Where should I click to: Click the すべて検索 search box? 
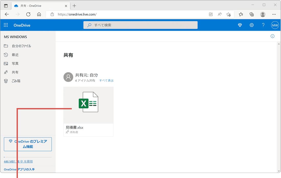pos(140,25)
